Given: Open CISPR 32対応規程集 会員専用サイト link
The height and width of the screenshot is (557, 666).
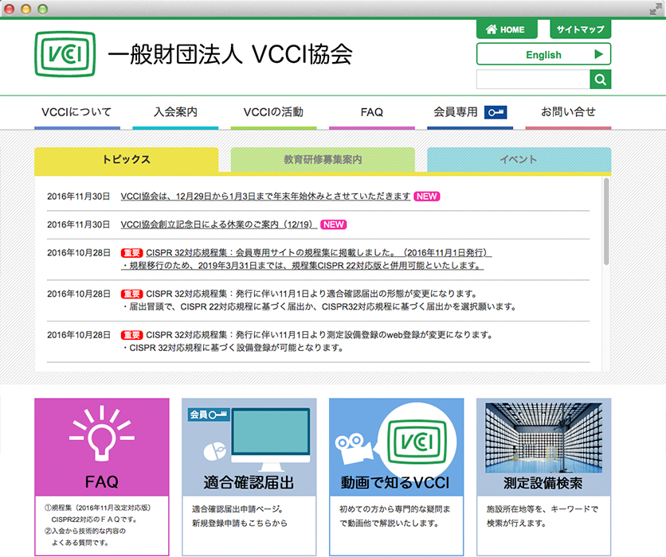Looking at the screenshot, I should 306,259.
